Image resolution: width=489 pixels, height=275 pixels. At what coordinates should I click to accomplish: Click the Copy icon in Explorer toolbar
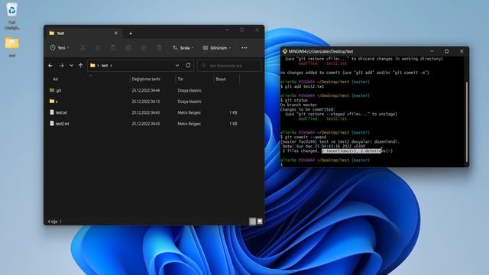[x=98, y=47]
